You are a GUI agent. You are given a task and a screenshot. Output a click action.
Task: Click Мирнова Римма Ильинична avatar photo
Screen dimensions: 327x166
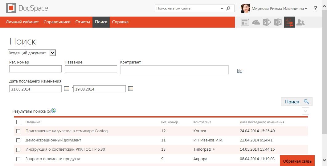click(245, 8)
